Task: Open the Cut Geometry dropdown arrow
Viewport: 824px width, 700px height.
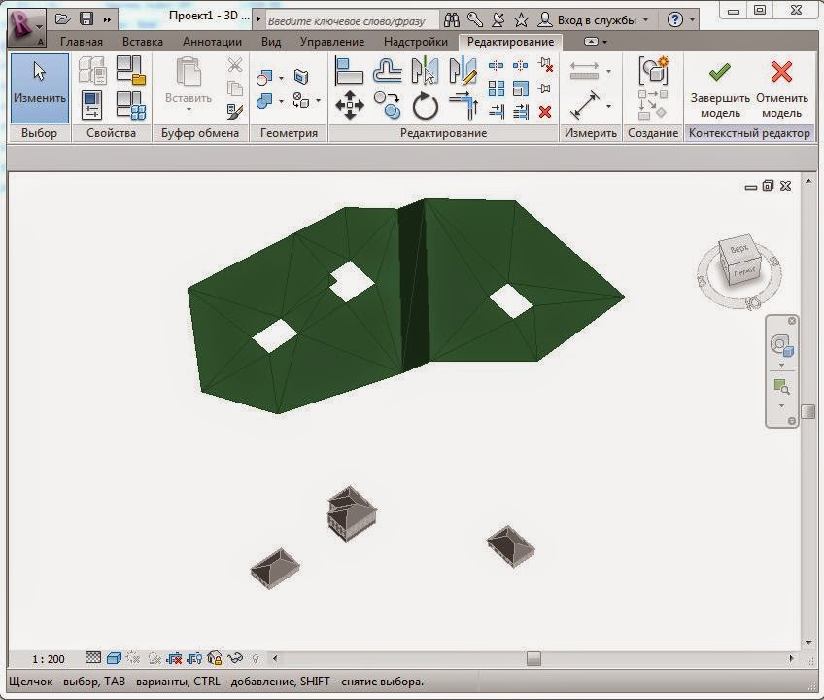Action: [x=281, y=78]
